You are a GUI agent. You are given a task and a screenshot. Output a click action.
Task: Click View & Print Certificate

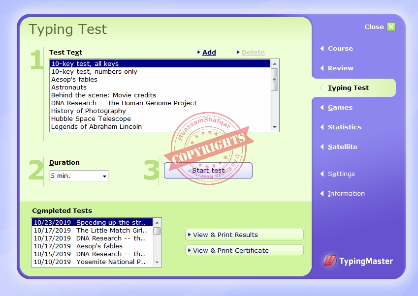click(244, 250)
